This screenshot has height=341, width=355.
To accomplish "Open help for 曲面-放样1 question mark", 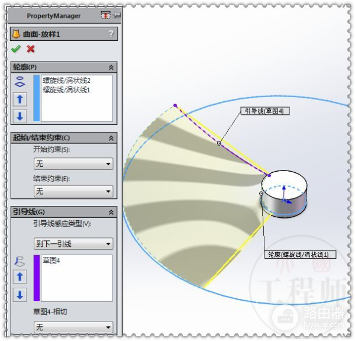I will (x=111, y=34).
